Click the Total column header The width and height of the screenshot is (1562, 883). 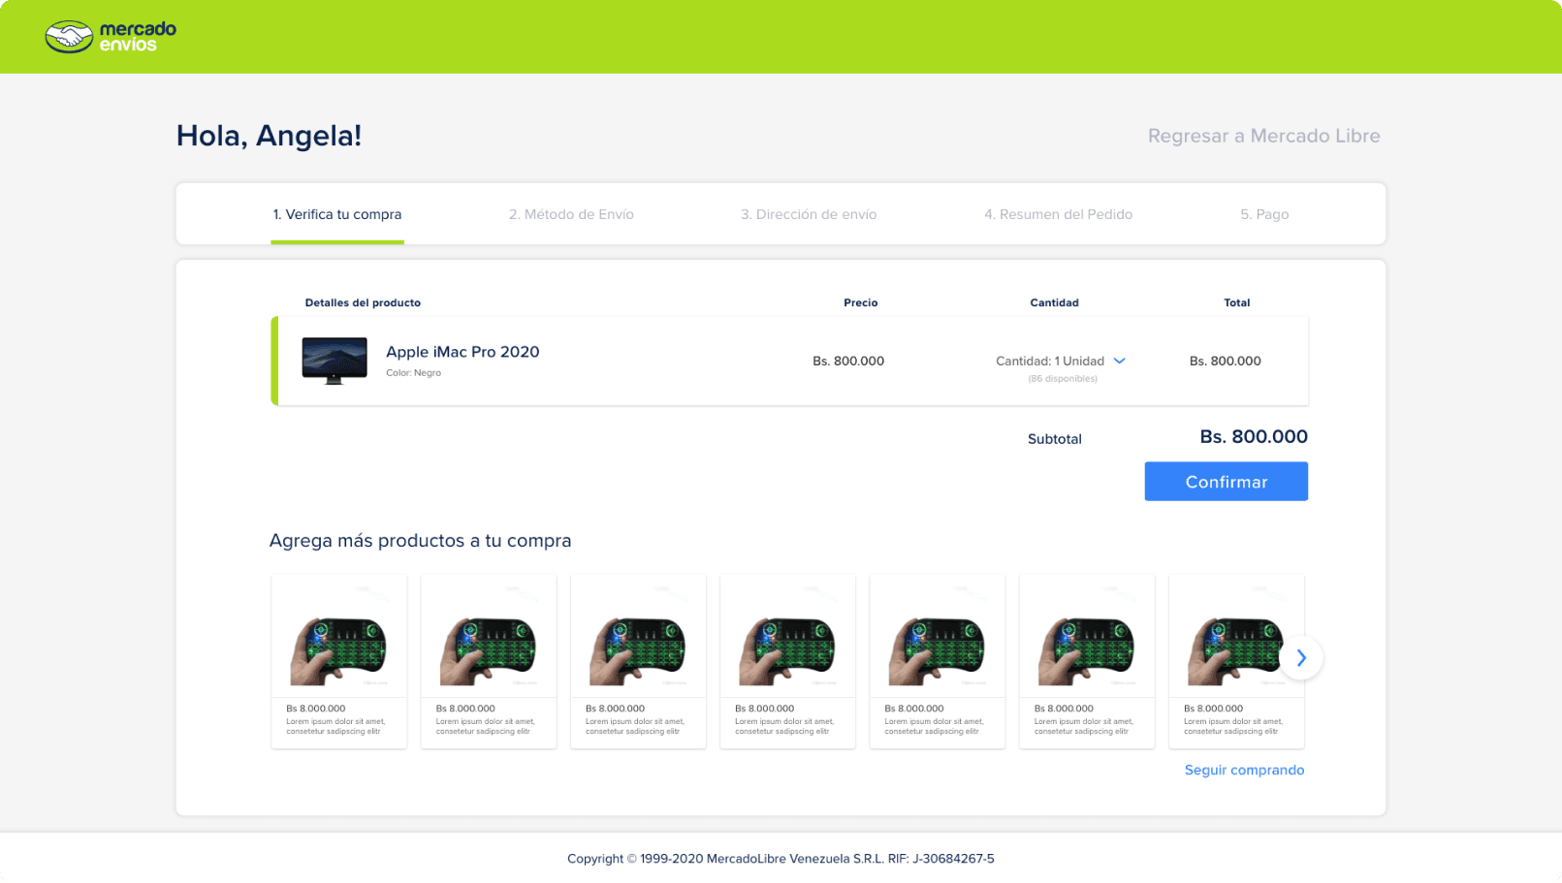point(1236,302)
